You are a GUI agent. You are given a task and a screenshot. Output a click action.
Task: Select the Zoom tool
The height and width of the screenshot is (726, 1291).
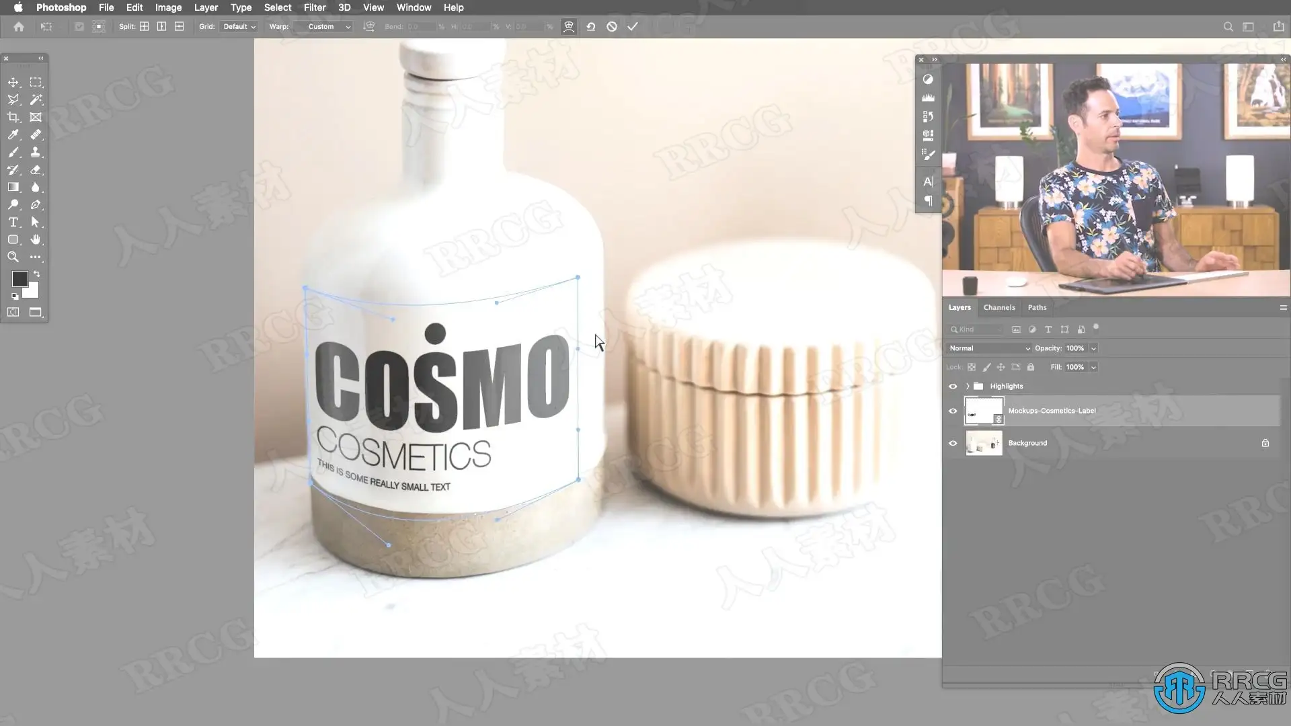[13, 257]
